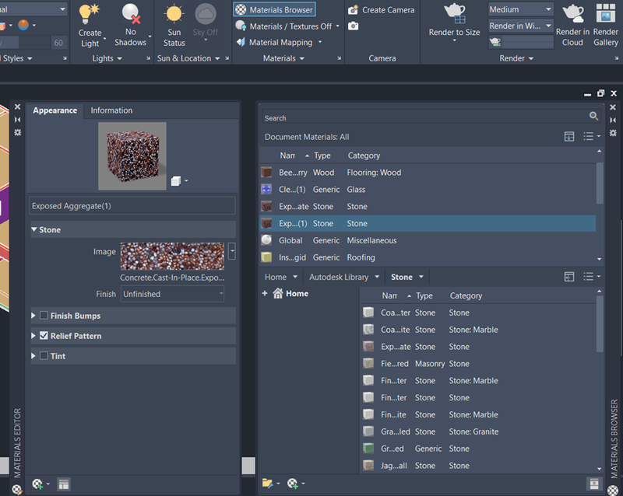Click show/hide library panel icon in Document Materials header
Screen dimensions: 623x496
569,137
